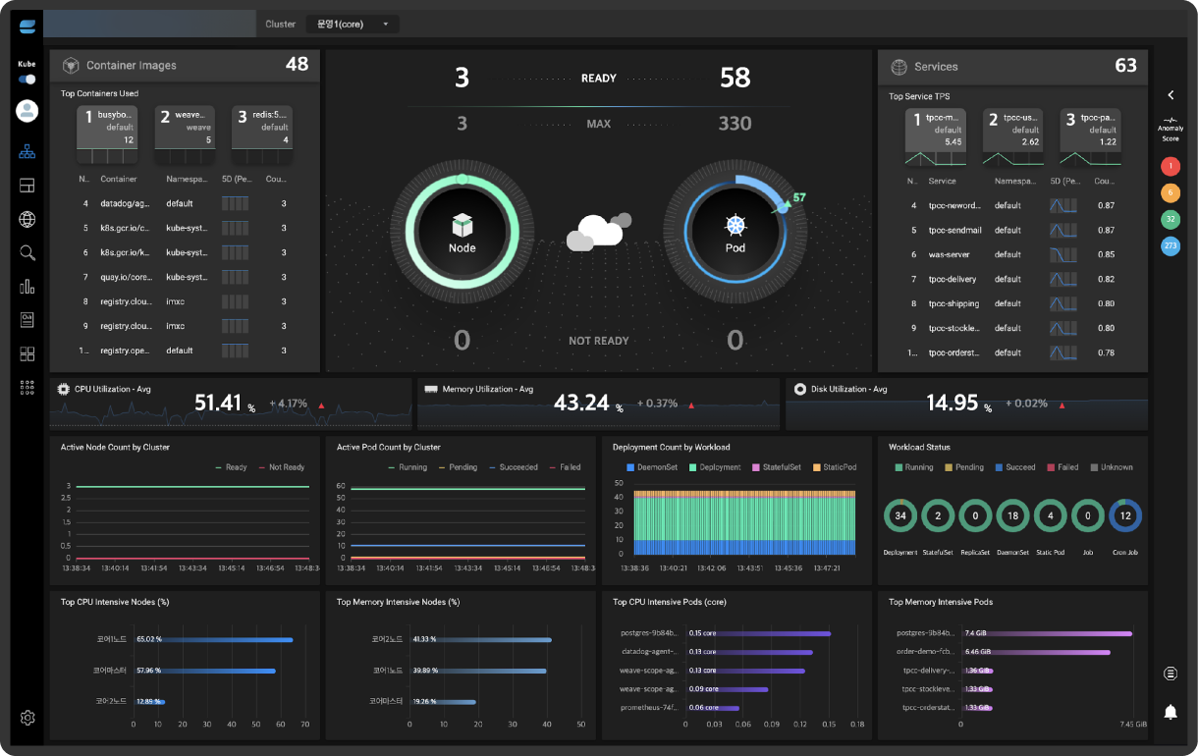1198x756 pixels.
Task: Toggle Ready legend in Node Count chart
Action: point(231,467)
